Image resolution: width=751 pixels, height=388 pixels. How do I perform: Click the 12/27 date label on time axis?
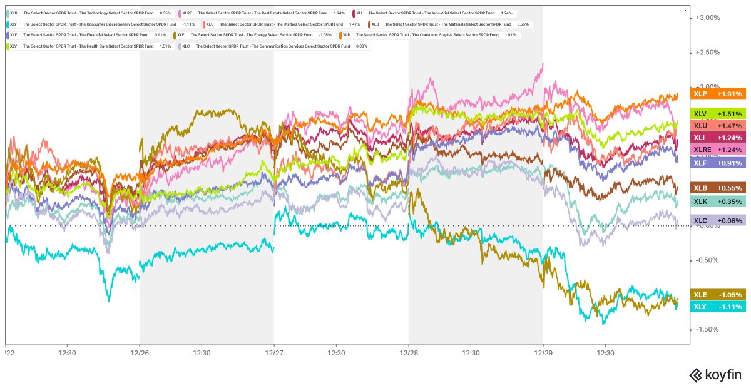(273, 352)
